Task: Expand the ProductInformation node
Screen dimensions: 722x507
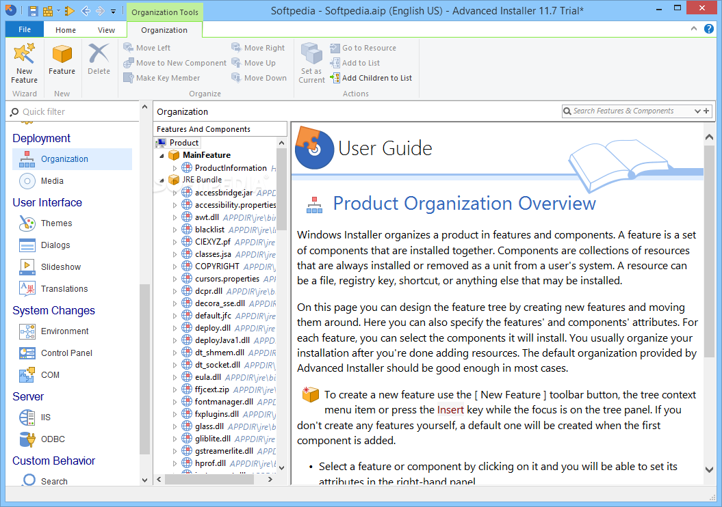Action: pos(175,168)
